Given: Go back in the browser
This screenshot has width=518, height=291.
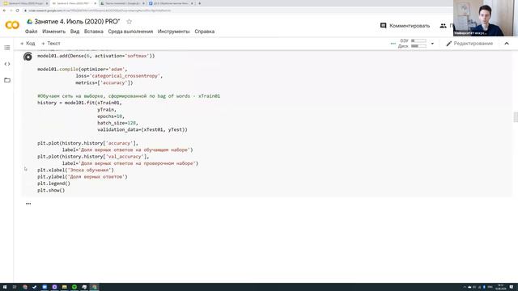Looking at the screenshot, I should pyautogui.click(x=4, y=11).
